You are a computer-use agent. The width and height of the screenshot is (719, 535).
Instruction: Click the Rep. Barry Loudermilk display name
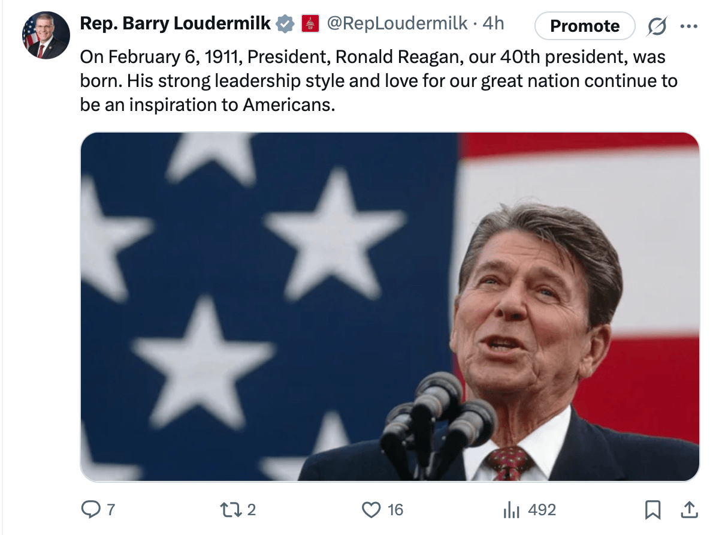coord(175,23)
